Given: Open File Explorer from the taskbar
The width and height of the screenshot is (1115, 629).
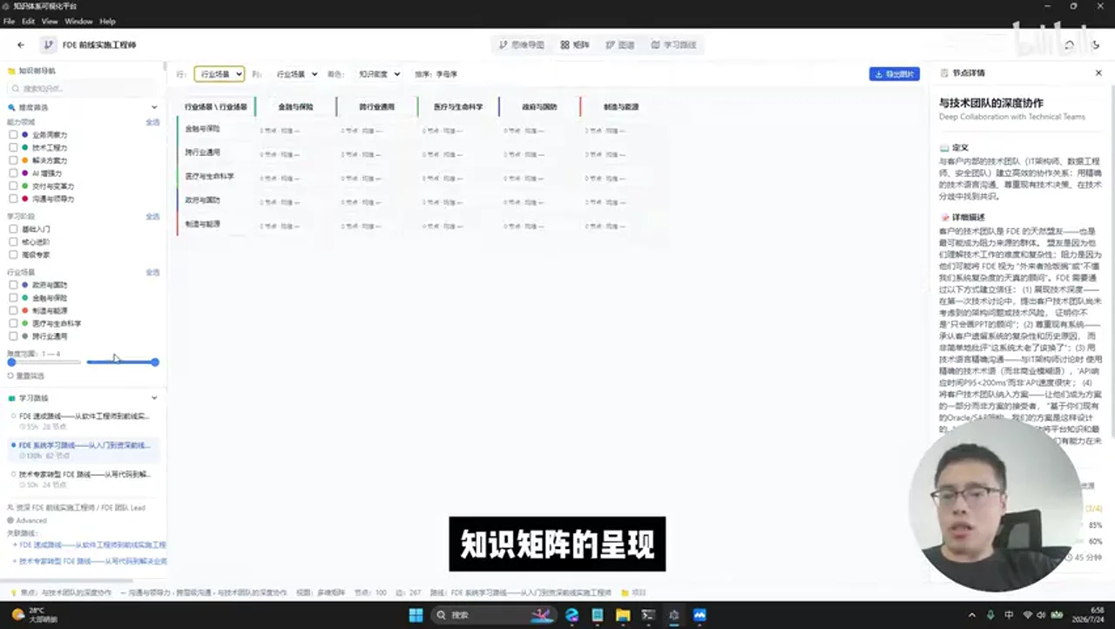Looking at the screenshot, I should [x=623, y=615].
